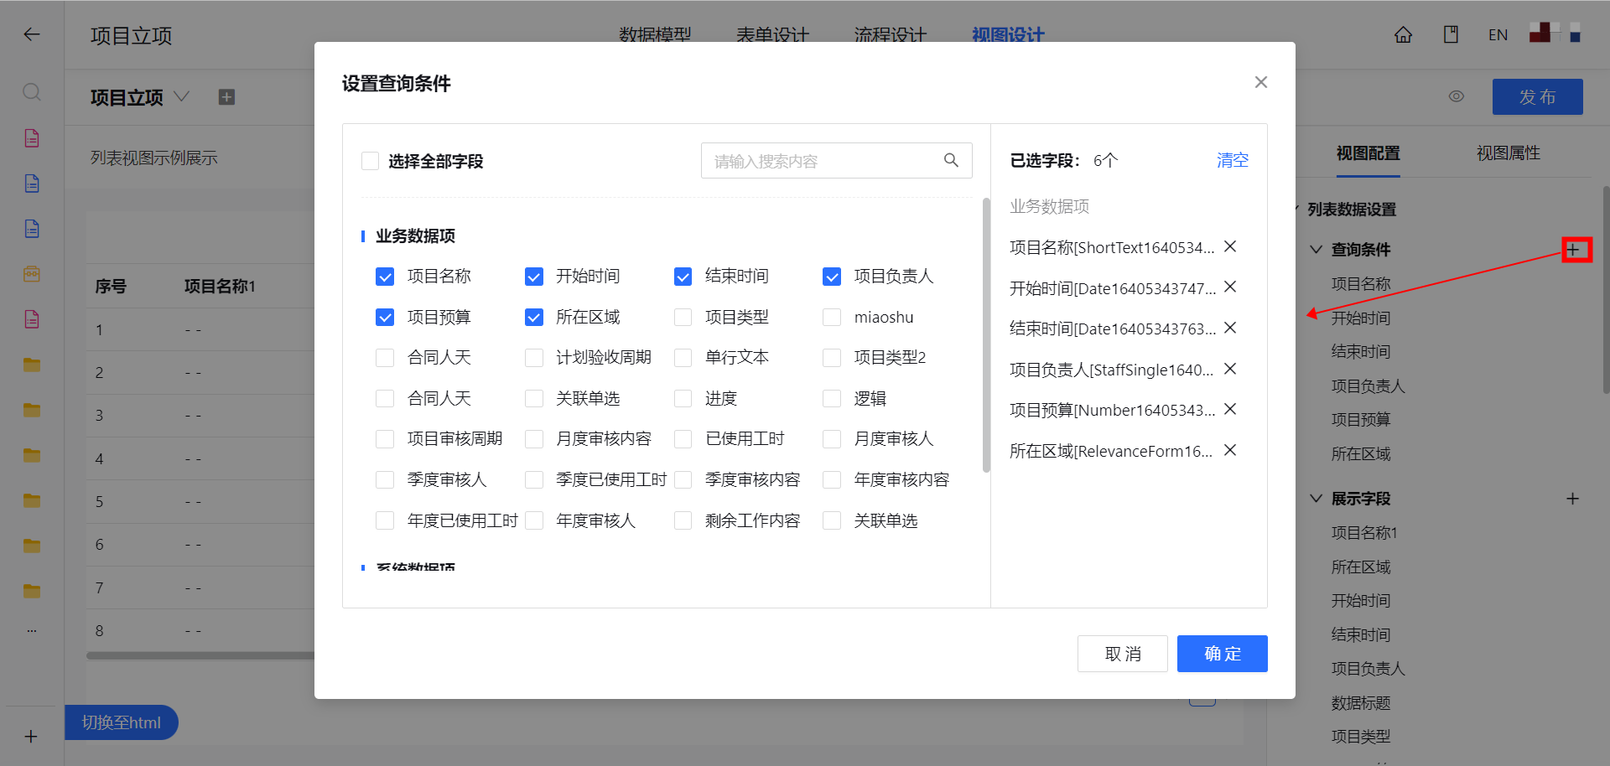Click the field search input box
This screenshot has width=1610, height=766.
click(x=837, y=160)
